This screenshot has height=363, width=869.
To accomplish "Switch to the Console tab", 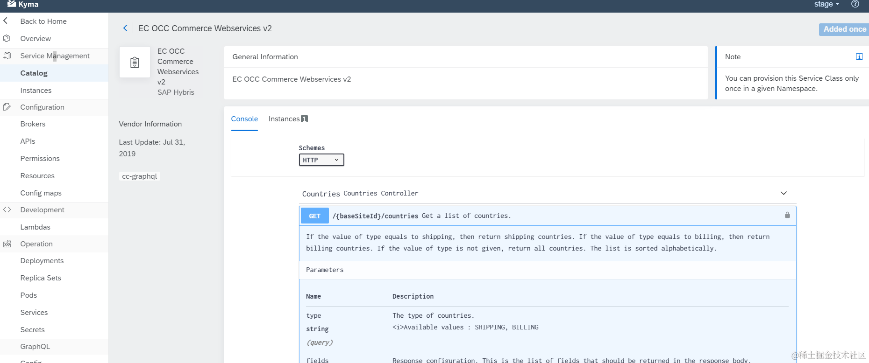I will pyautogui.click(x=244, y=119).
